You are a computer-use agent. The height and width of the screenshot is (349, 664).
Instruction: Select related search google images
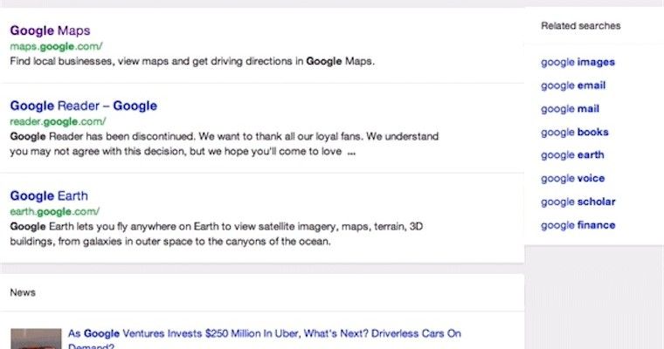click(x=578, y=62)
